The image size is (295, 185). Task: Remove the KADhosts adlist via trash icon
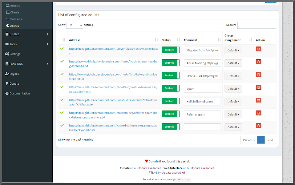tap(258, 100)
